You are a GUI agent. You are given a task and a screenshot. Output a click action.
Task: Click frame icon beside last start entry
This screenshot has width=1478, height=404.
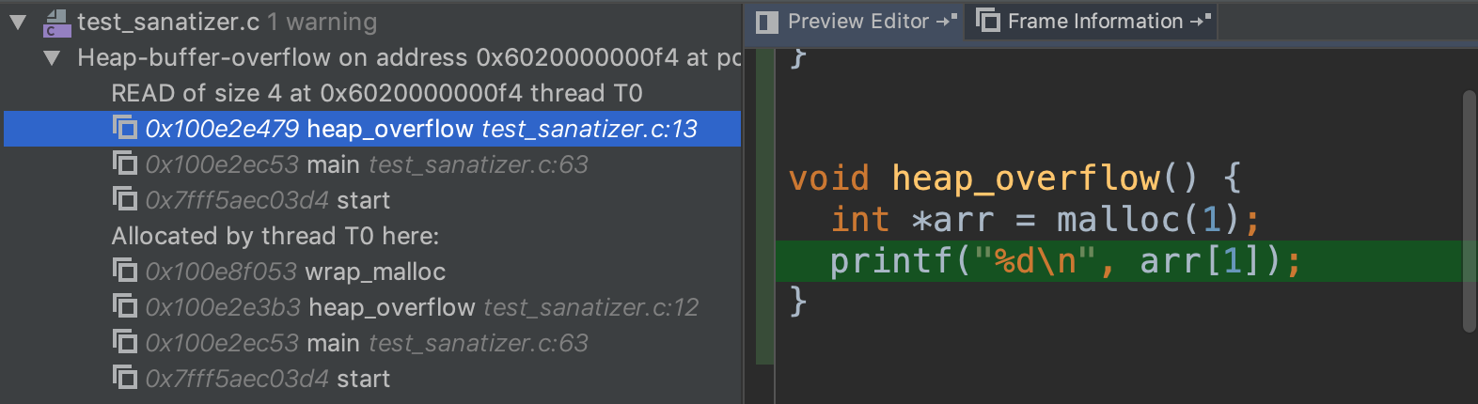click(125, 378)
